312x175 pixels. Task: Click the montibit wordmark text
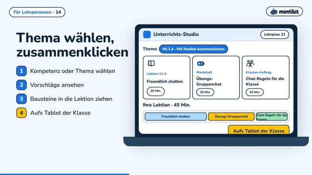click(289, 12)
